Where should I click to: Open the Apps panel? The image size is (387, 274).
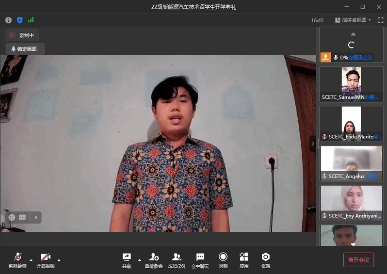click(244, 260)
